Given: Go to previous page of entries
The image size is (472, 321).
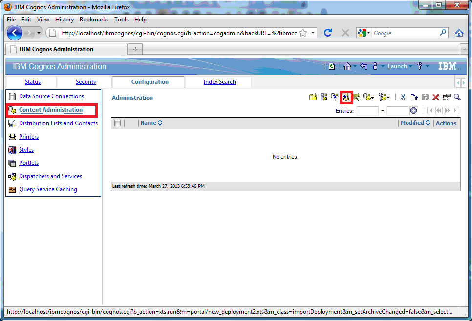Looking at the screenshot, I should click(x=439, y=111).
